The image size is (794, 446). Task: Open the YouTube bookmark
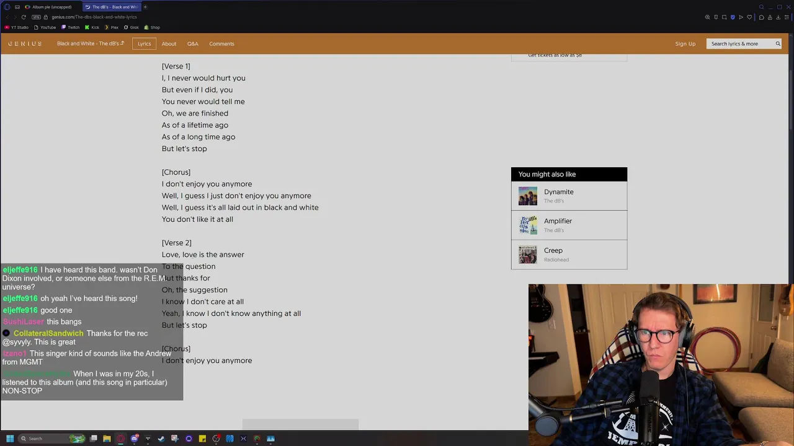pos(45,27)
